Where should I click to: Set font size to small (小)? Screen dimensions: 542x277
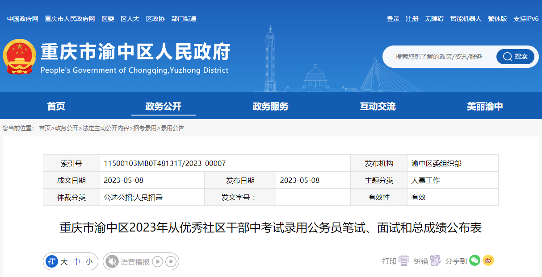89,262
